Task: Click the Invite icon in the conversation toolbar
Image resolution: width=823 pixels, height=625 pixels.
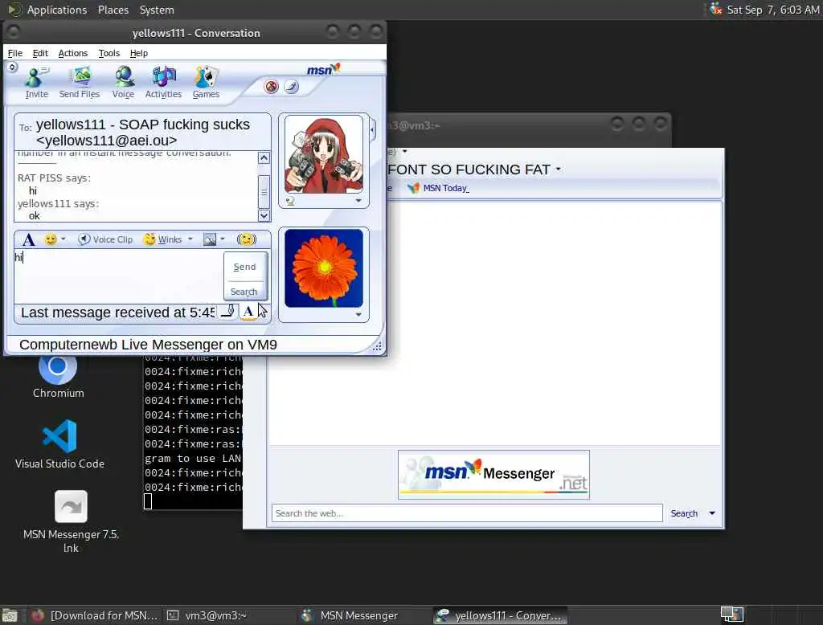Action: pyautogui.click(x=36, y=83)
